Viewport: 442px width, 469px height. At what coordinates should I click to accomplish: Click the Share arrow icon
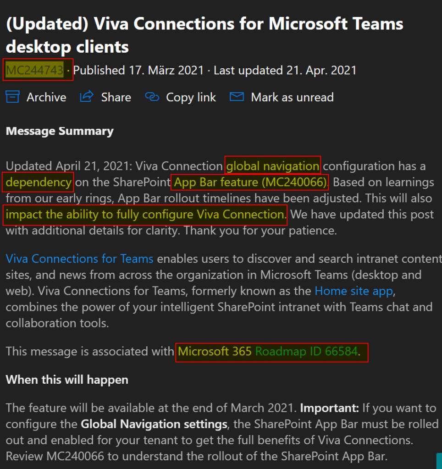[x=87, y=97]
